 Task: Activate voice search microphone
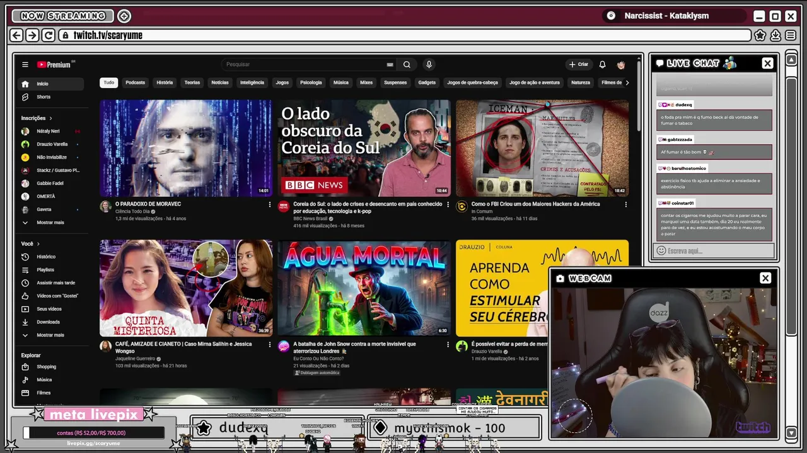click(x=429, y=64)
